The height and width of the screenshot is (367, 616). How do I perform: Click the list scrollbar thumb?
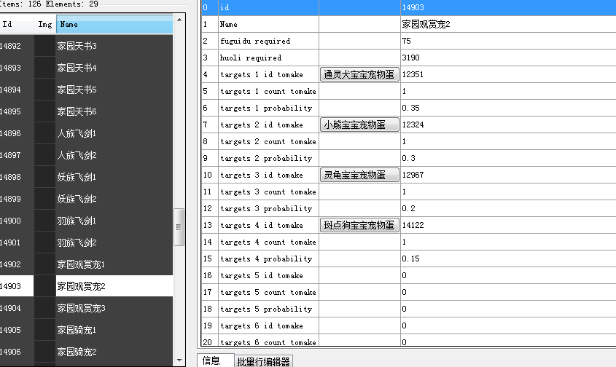pos(179,227)
